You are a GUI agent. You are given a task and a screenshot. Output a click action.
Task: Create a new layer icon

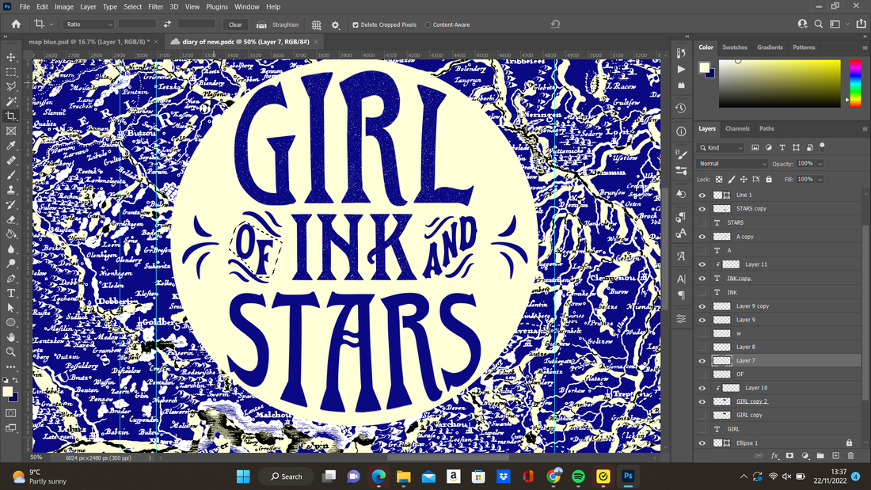coord(835,455)
